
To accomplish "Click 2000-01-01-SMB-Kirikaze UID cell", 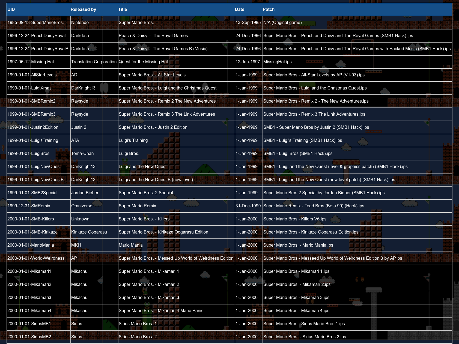I will [x=38, y=232].
